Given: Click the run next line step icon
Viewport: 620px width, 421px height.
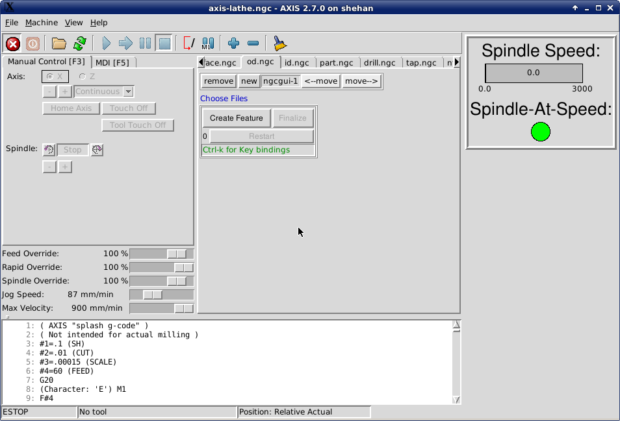Looking at the screenshot, I should (x=125, y=43).
